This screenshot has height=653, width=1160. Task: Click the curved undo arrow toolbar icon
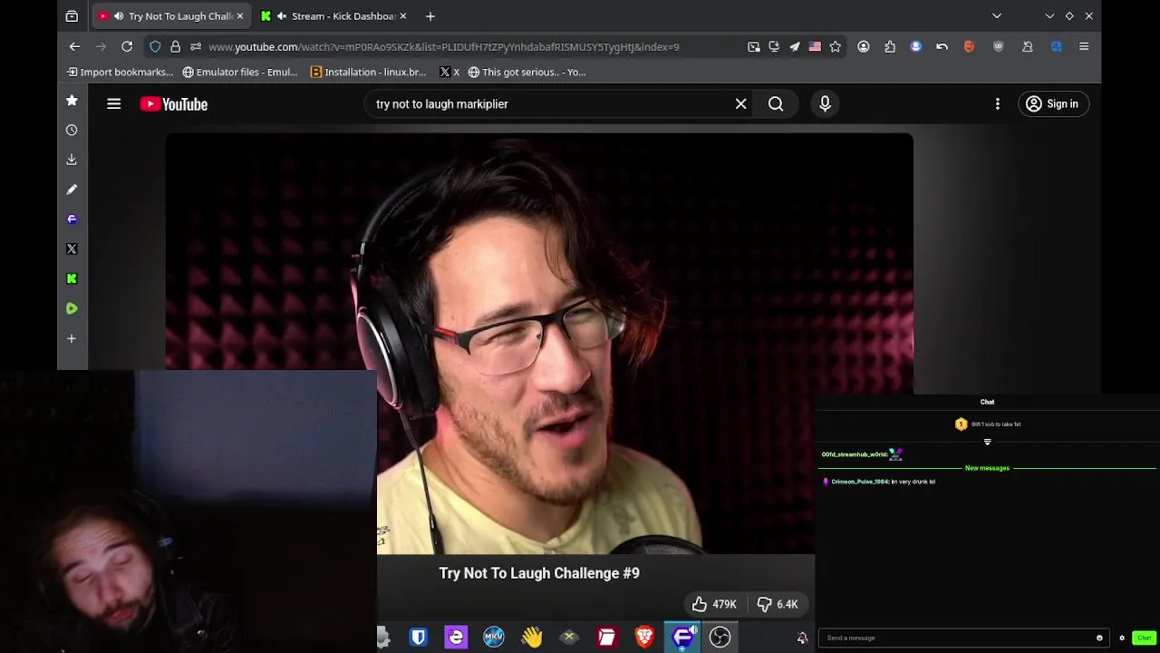click(942, 46)
